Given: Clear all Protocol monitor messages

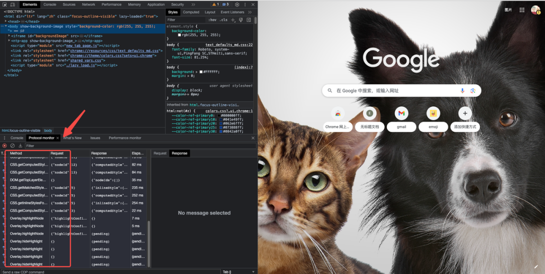Looking at the screenshot, I should click(13, 146).
